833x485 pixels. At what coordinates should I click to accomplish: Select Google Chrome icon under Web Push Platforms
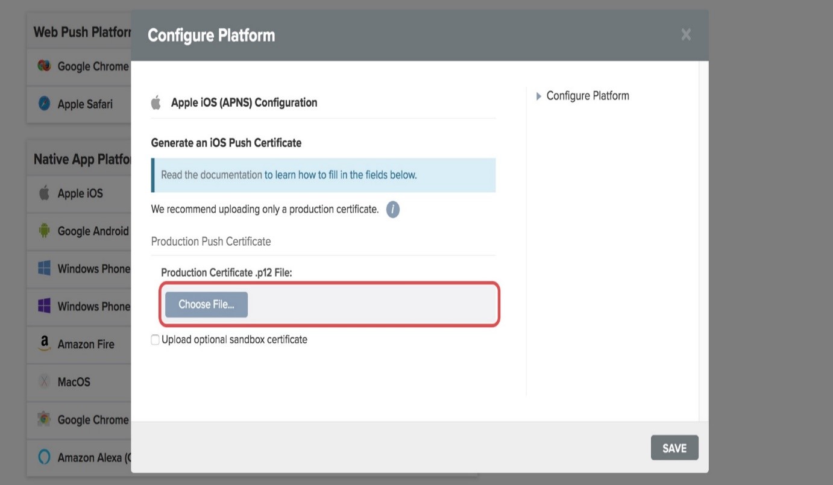(44, 66)
